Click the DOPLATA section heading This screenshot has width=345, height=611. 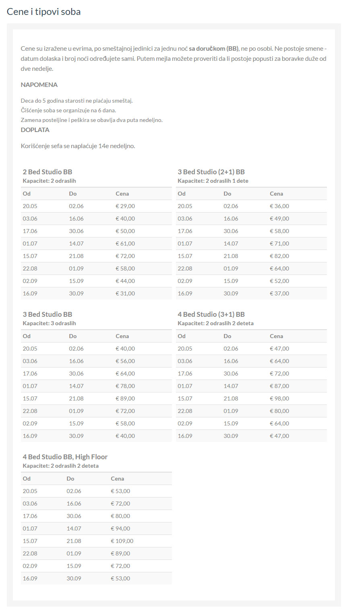(x=35, y=130)
